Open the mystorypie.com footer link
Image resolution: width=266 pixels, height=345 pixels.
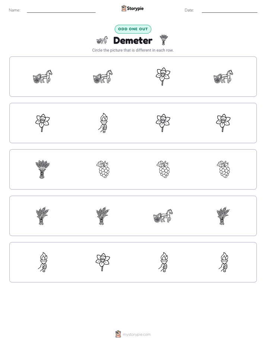pos(136,335)
